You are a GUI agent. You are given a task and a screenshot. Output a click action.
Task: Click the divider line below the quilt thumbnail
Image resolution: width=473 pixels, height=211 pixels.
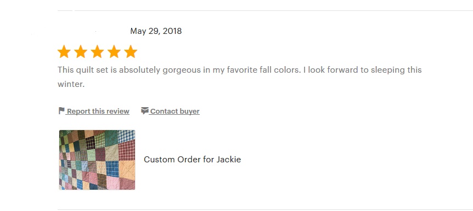click(265, 209)
